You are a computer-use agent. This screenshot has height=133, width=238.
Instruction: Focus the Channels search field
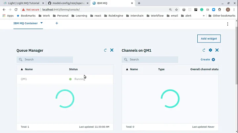(150, 60)
